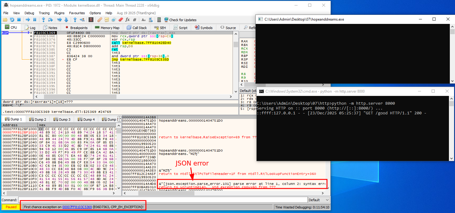Restart the debugged program
The image size is (455, 213).
pyautogui.click(x=12, y=20)
